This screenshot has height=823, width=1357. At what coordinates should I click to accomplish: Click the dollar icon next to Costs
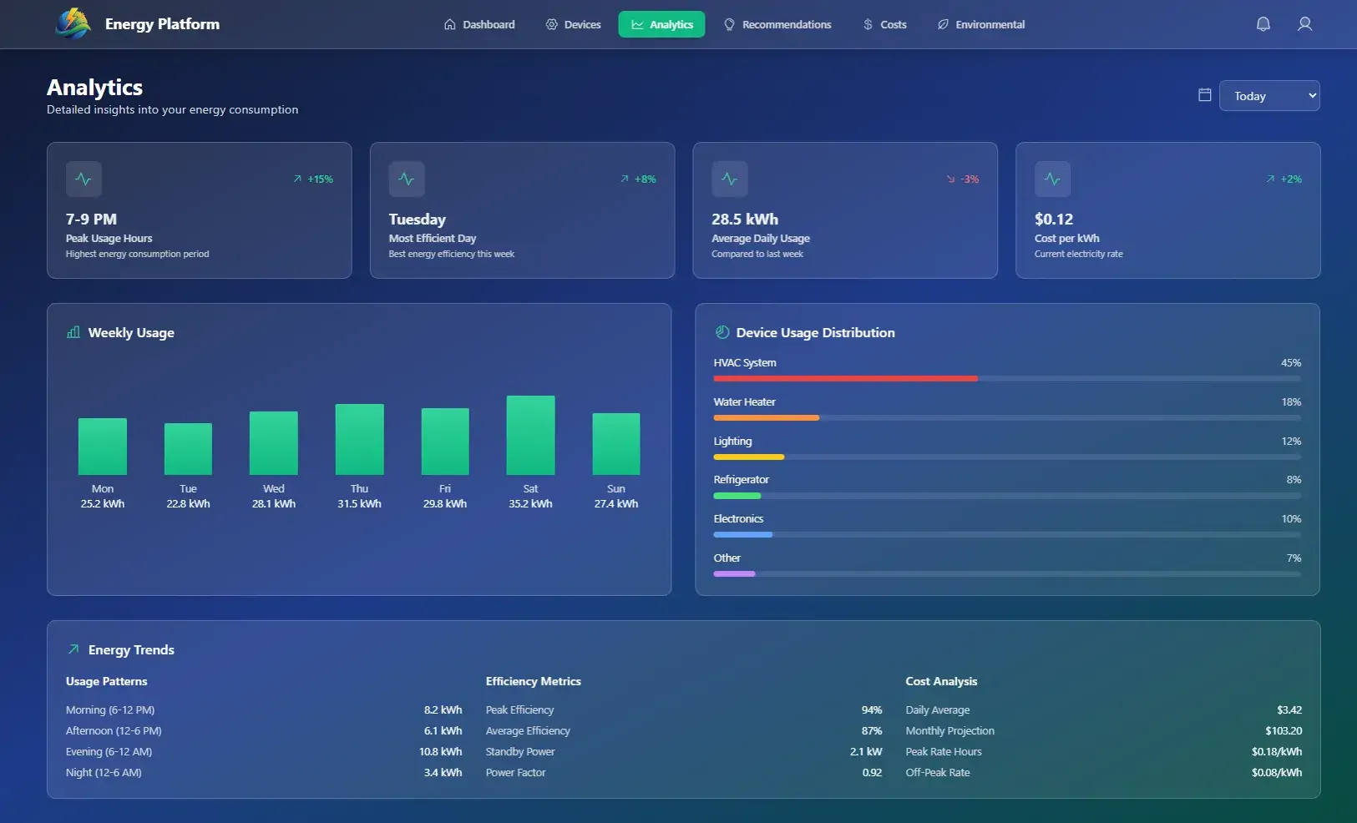[x=866, y=24]
